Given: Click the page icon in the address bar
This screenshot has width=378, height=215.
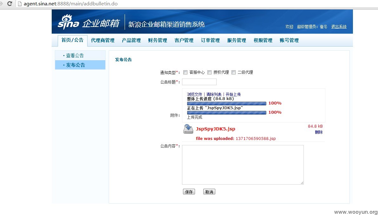Looking at the screenshot, I should [20, 3].
